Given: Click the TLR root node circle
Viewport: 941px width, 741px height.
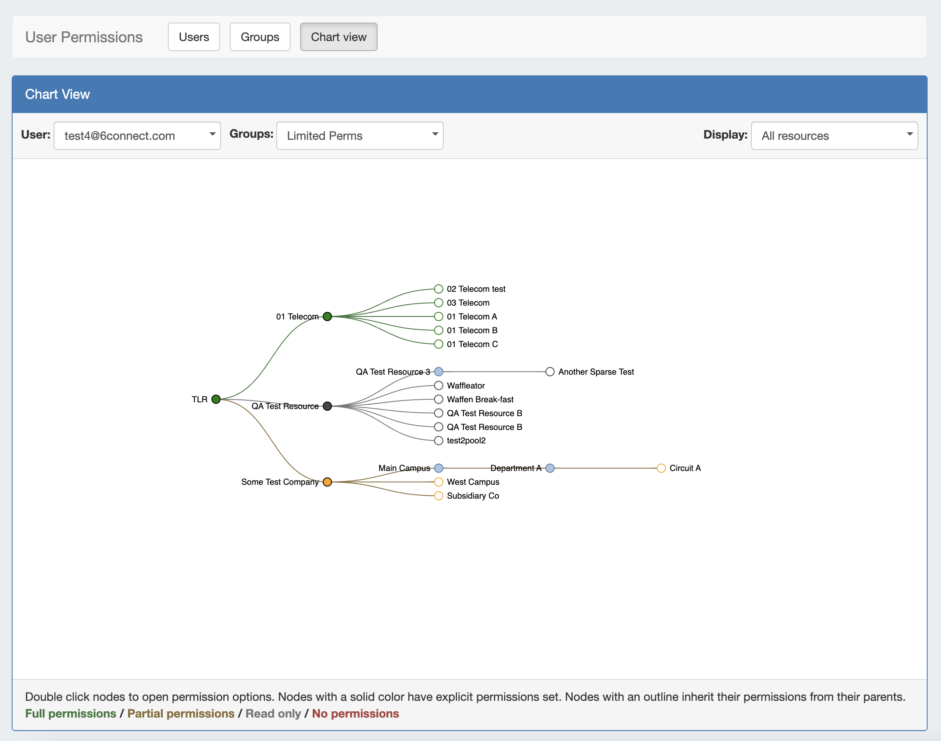Looking at the screenshot, I should click(x=216, y=399).
